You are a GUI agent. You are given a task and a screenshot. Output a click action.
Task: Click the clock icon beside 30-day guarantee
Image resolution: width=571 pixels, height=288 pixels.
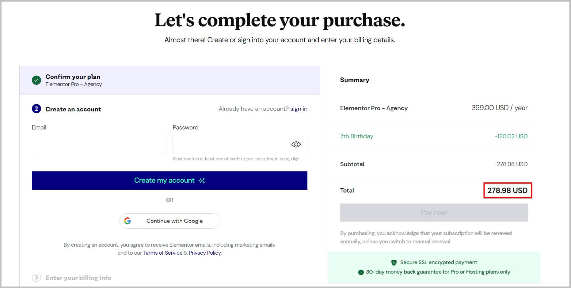tap(361, 272)
